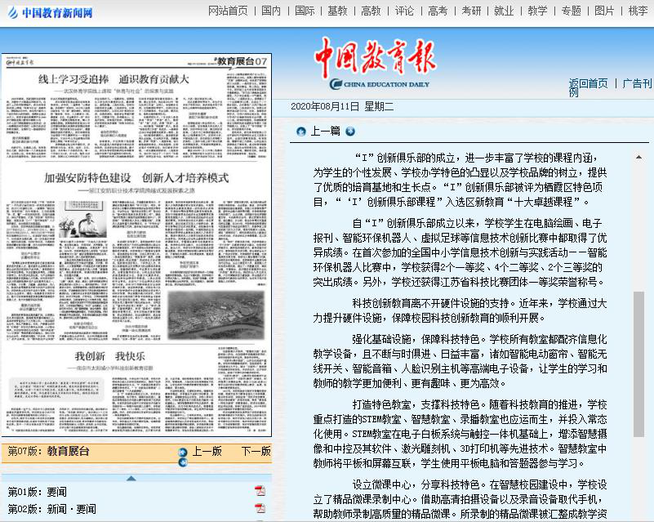Click the round arrow icon beside 上一版
Screen dimensions: 654x522
[183, 451]
